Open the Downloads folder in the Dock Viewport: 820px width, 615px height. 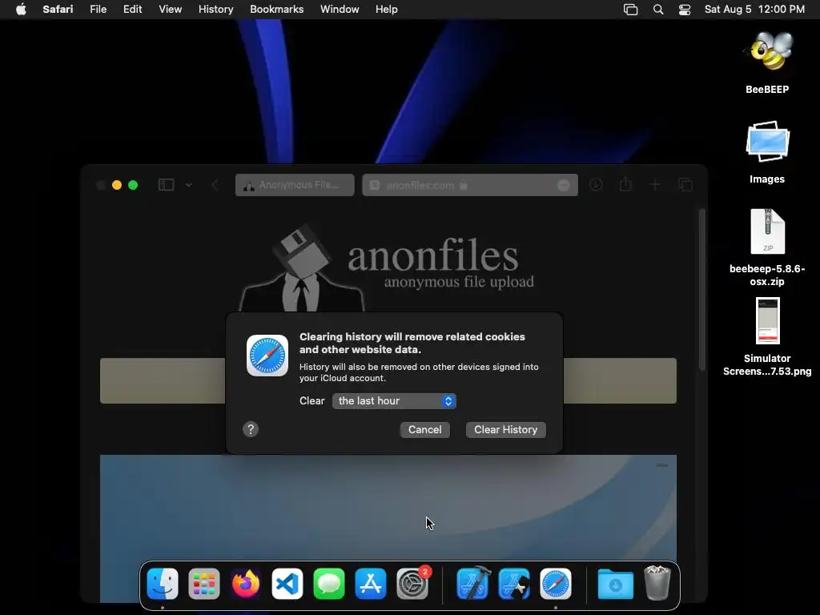[x=616, y=584]
